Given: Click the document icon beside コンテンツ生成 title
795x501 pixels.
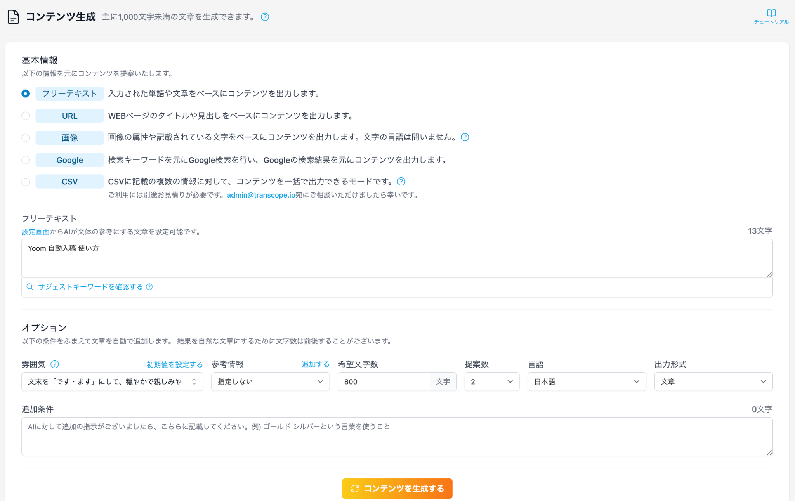Looking at the screenshot, I should click(x=14, y=17).
